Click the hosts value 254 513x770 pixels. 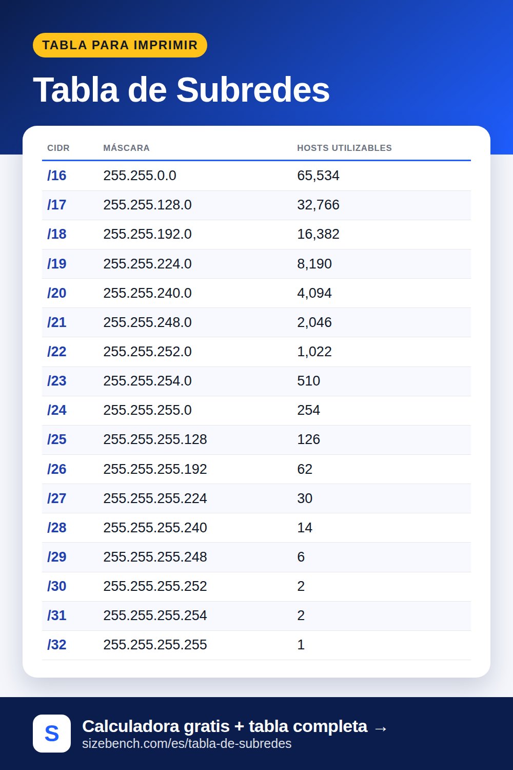coord(308,410)
